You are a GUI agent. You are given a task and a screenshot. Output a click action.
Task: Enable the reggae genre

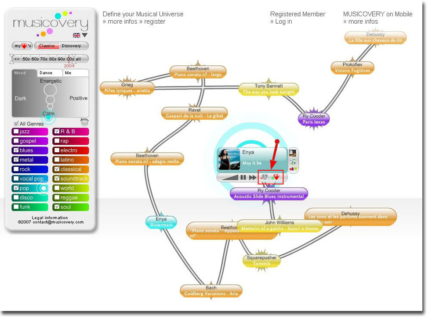point(57,197)
